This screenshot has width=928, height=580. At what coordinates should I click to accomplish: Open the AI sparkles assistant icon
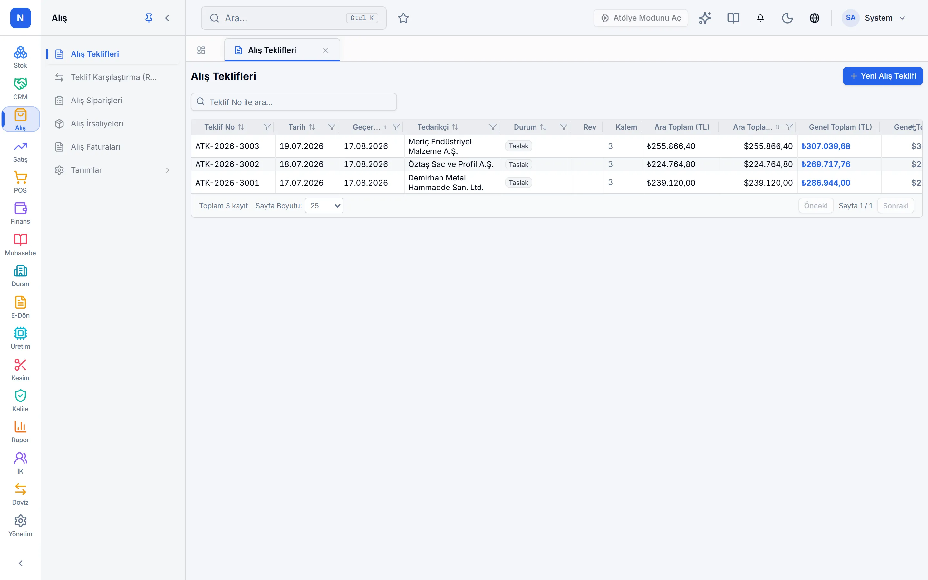[704, 18]
